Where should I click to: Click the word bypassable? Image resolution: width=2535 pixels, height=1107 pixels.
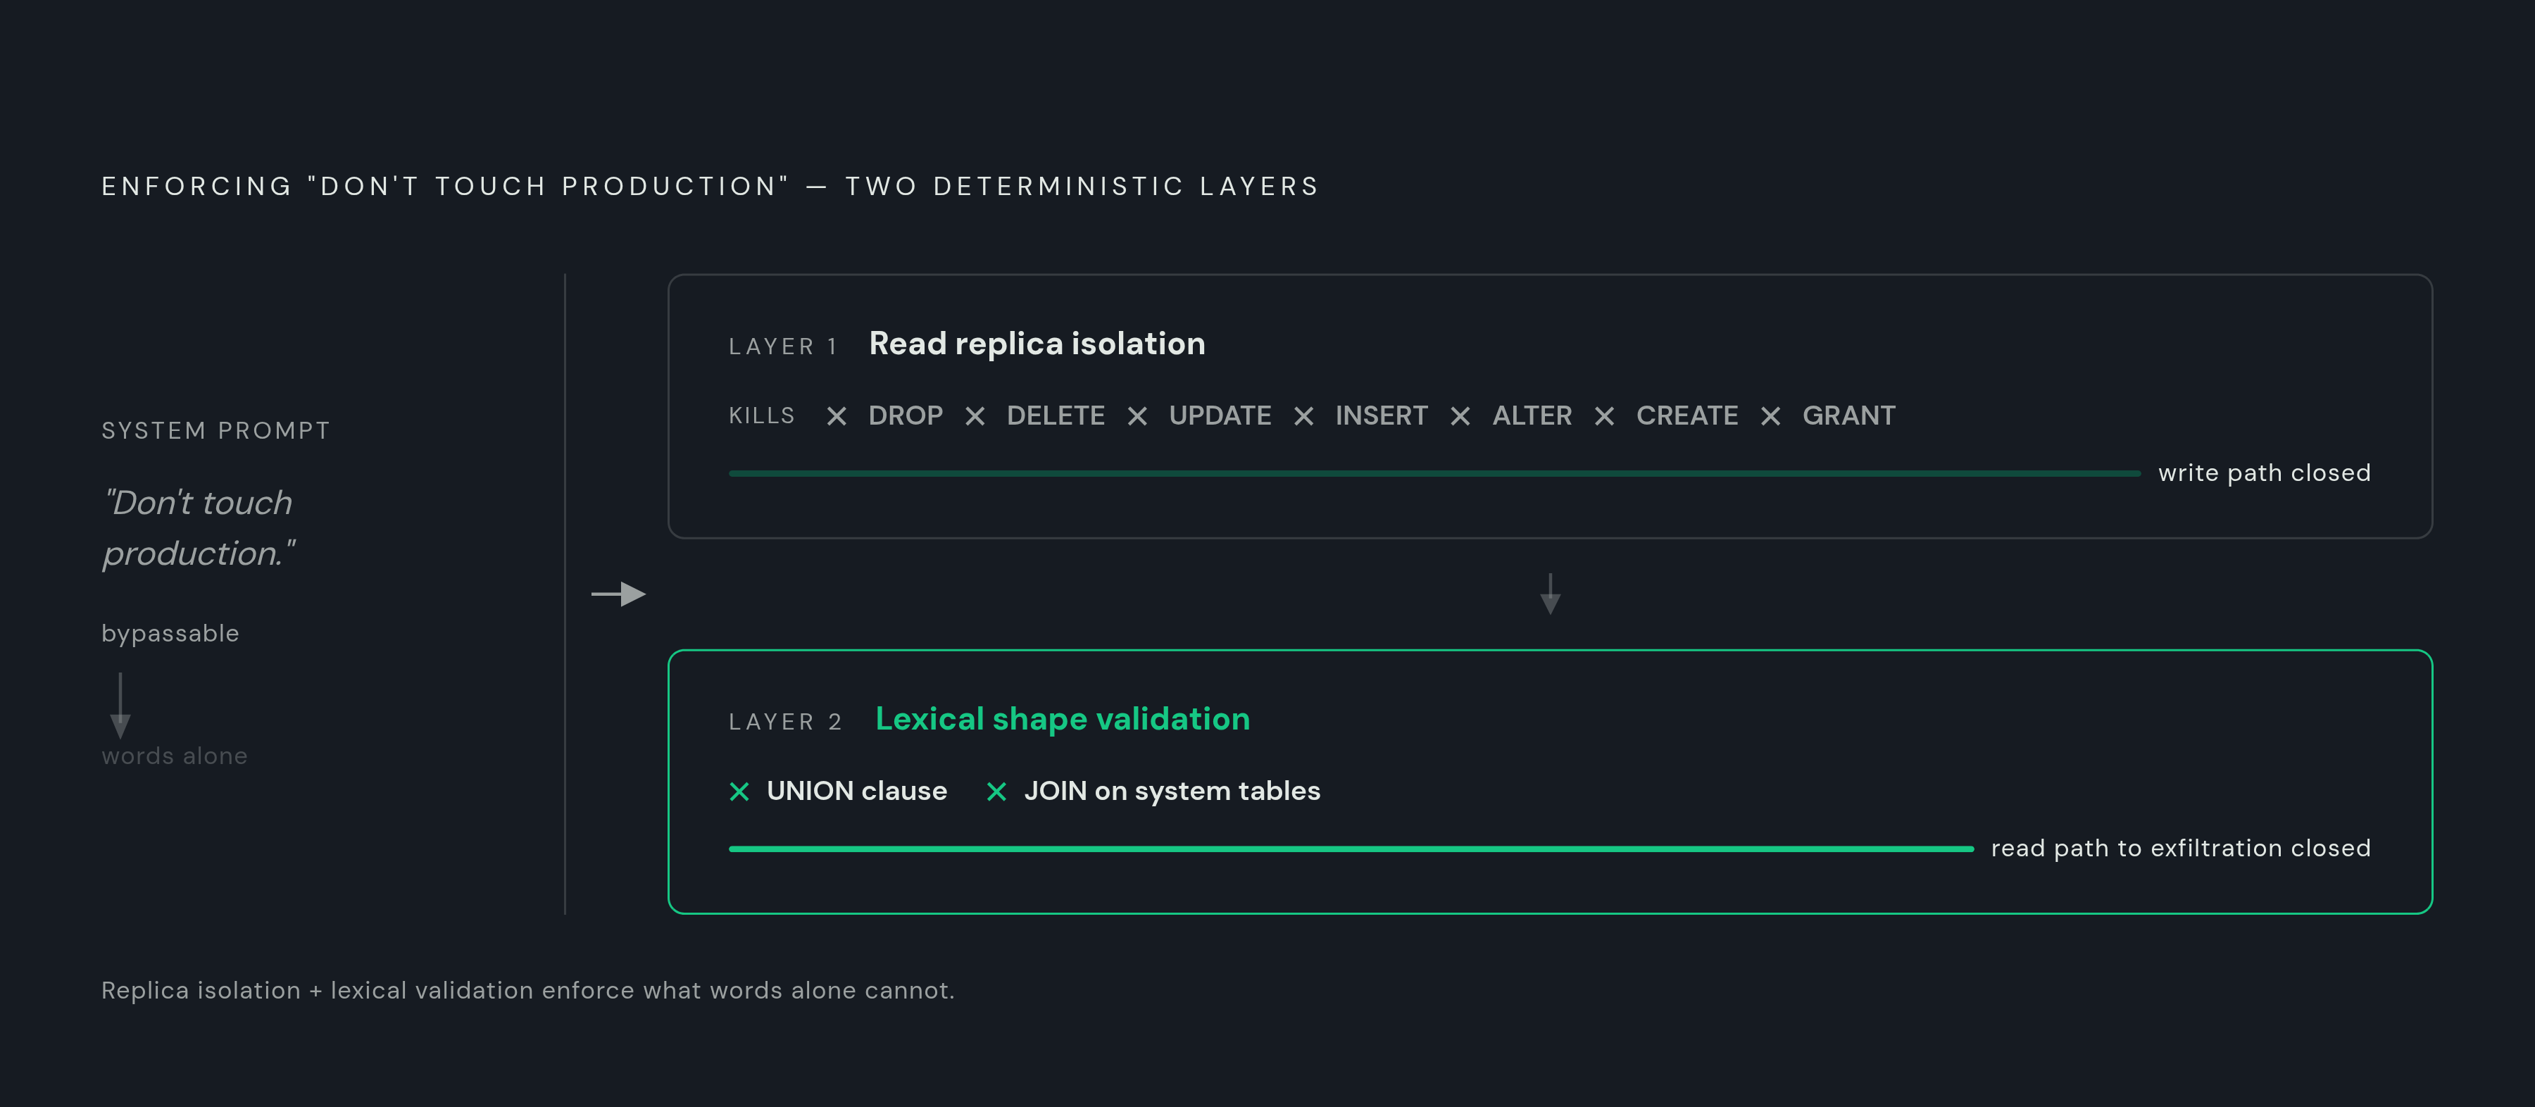click(x=170, y=634)
